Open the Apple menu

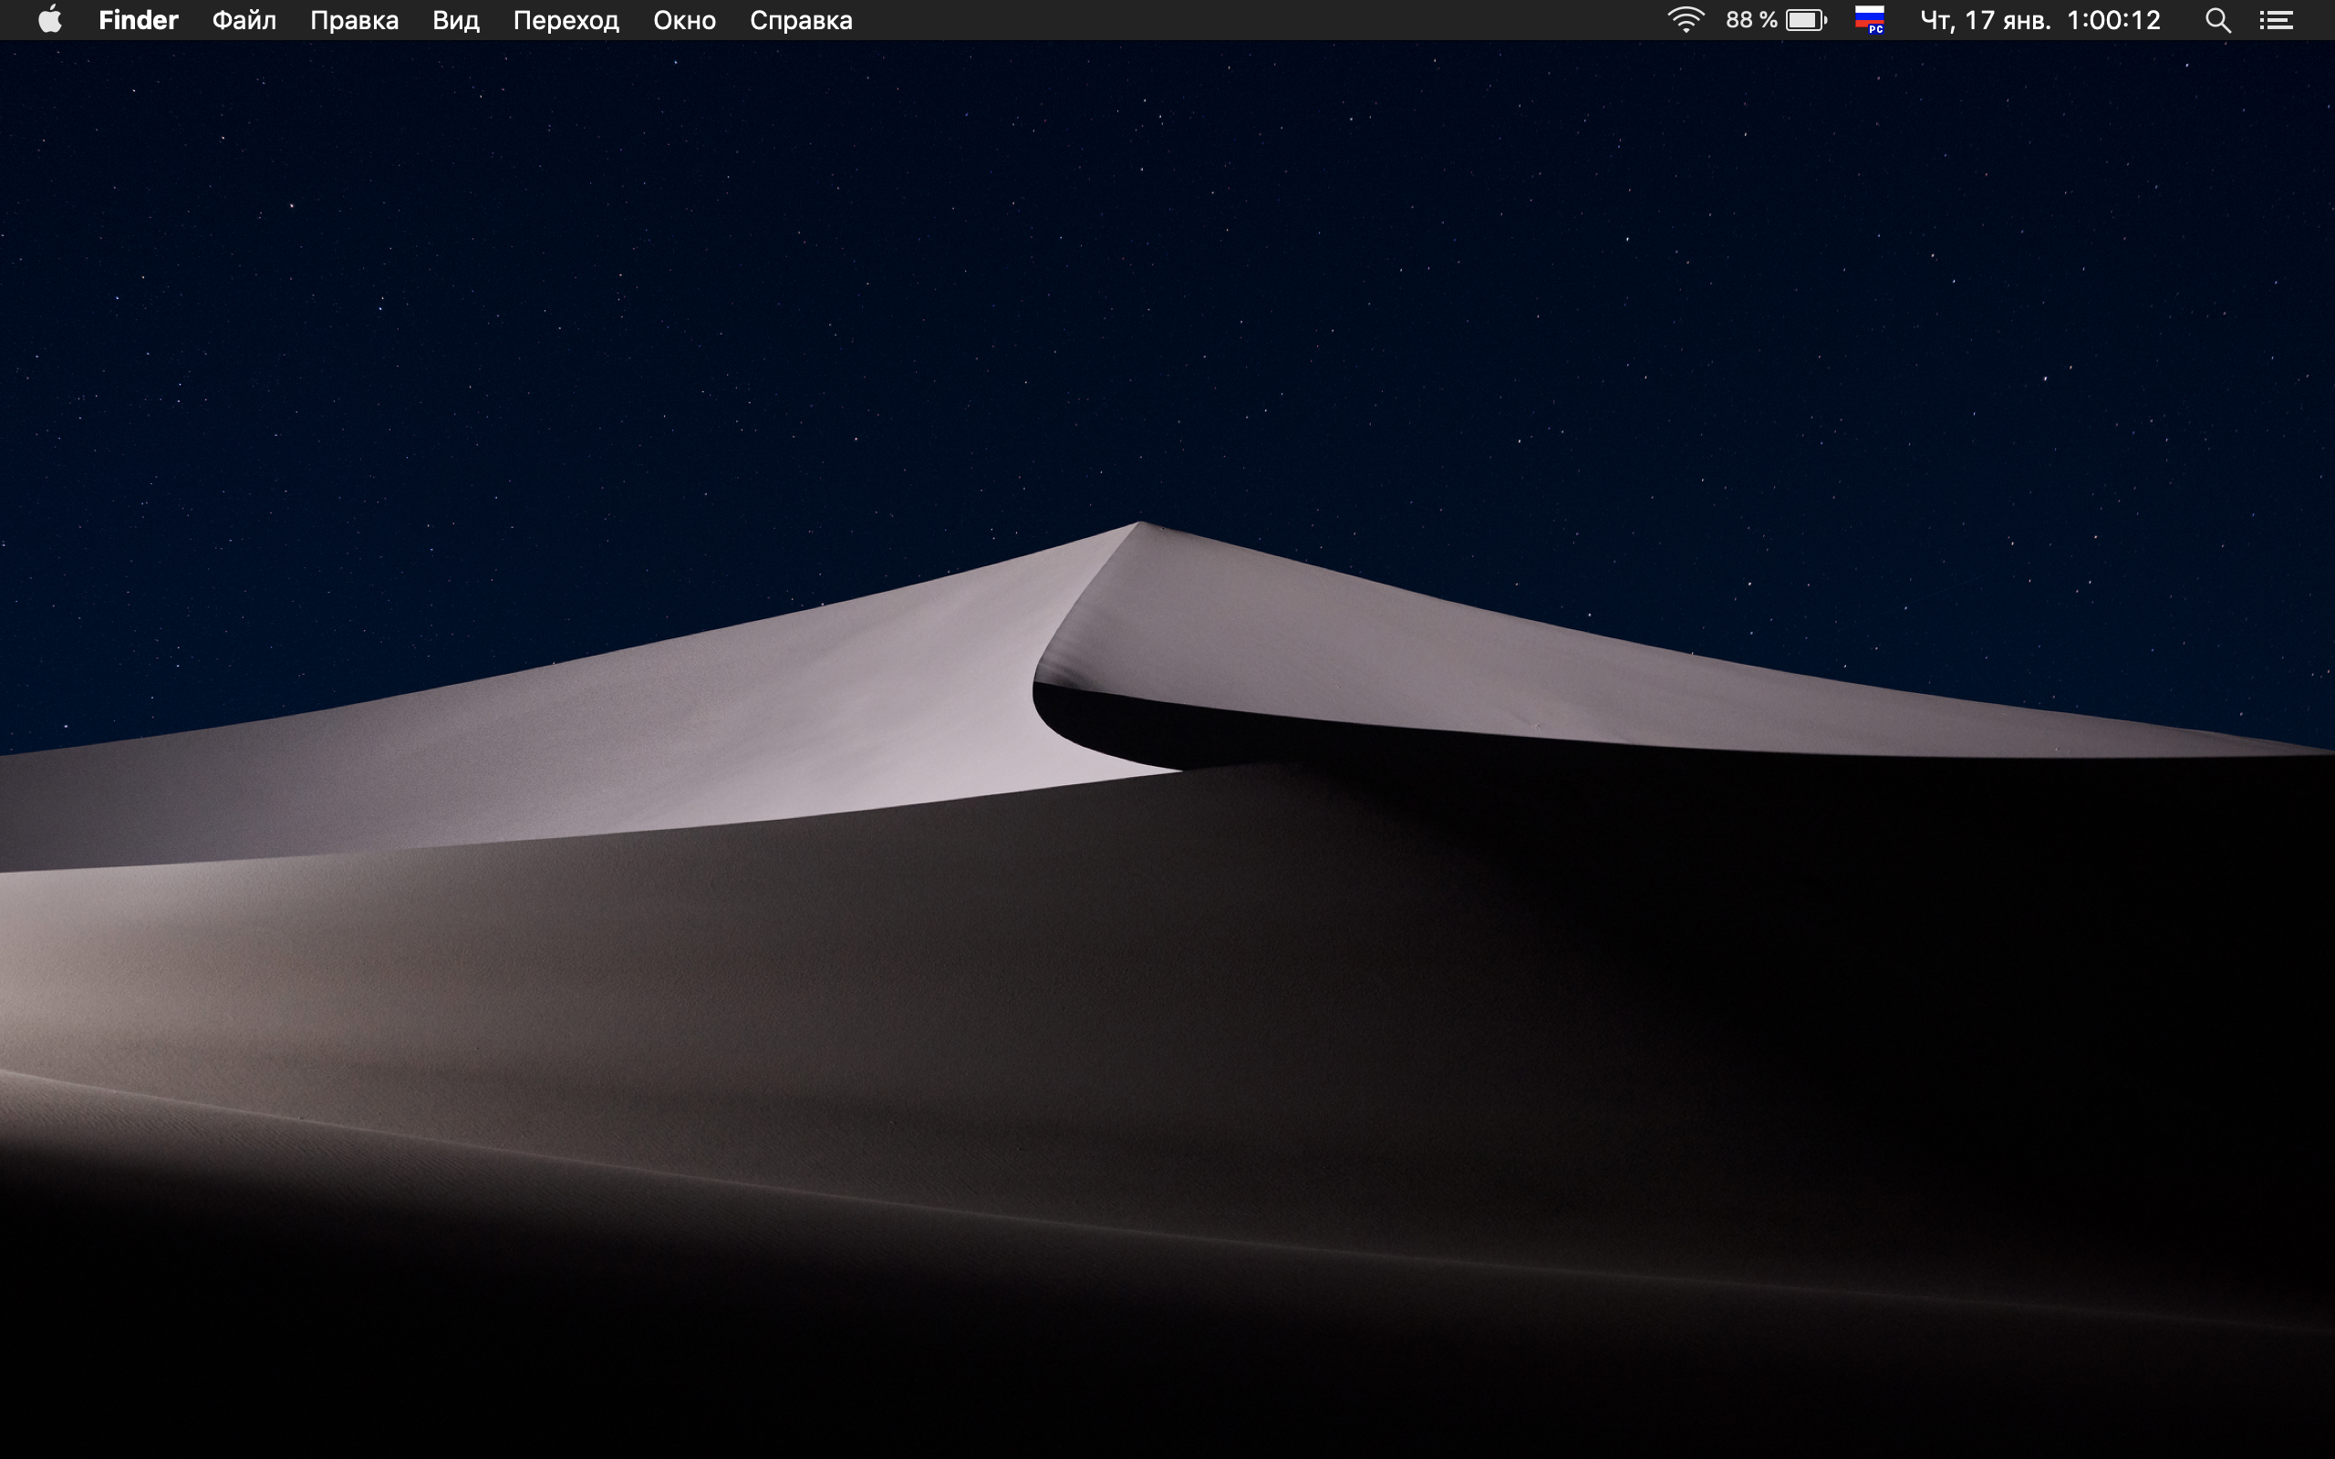tap(50, 20)
